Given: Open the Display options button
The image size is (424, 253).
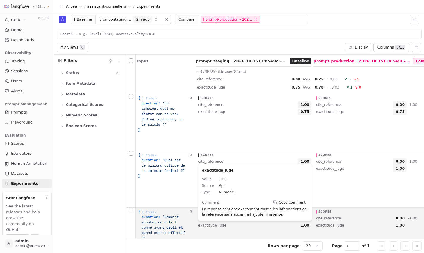Looking at the screenshot, I should click(x=358, y=47).
